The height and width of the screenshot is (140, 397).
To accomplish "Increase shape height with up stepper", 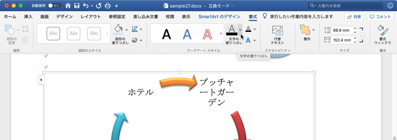I will (355, 29).
